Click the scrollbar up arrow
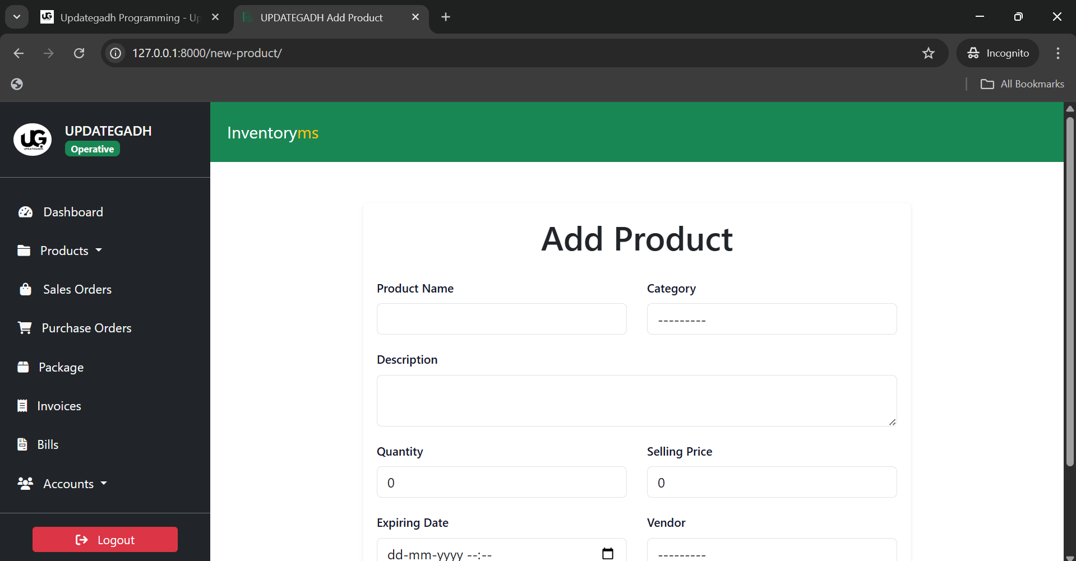1076x561 pixels. click(x=1070, y=108)
